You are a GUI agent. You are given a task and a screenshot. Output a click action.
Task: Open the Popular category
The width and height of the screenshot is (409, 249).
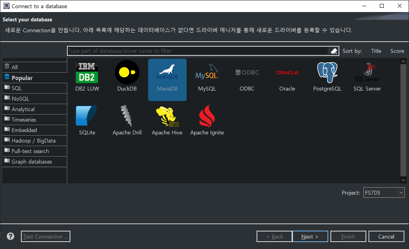35,78
